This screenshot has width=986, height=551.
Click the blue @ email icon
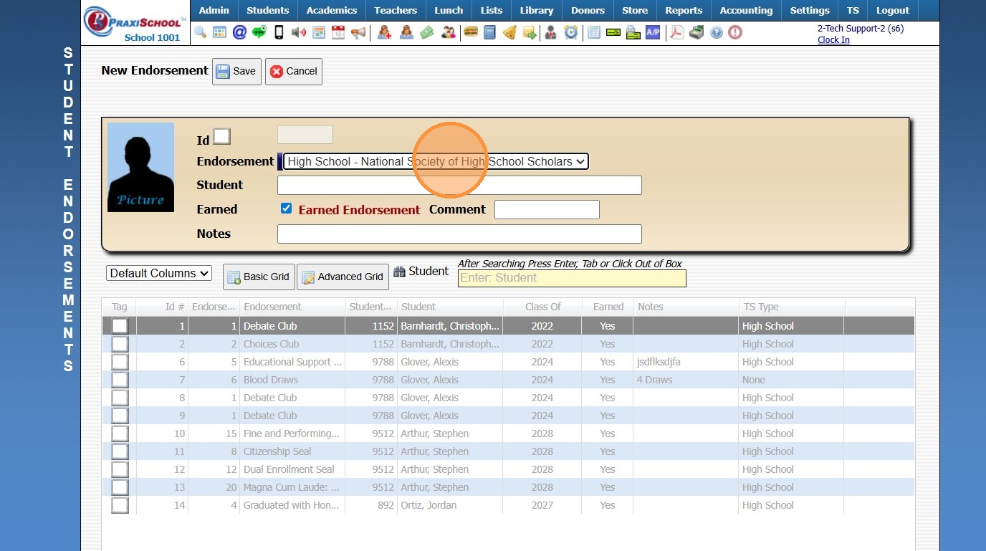(239, 32)
